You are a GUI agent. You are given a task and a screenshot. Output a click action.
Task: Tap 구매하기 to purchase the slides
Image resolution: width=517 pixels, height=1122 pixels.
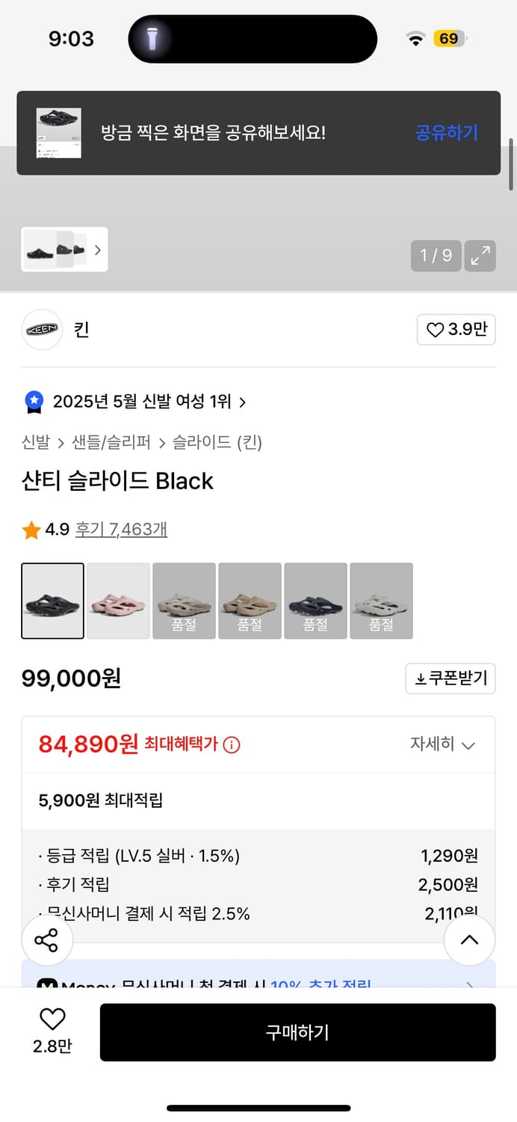297,1032
